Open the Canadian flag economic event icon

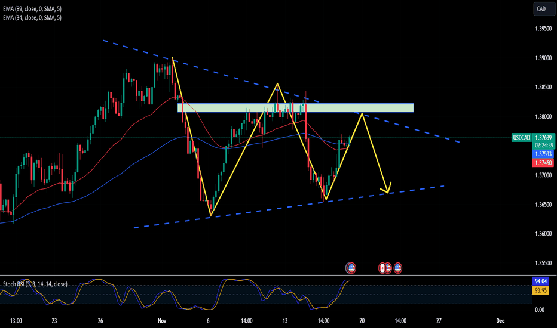382,268
